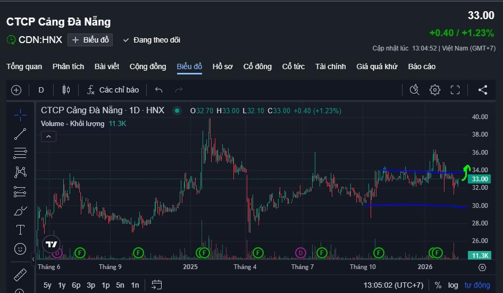
Task: Open candlestick chart type selector
Action: point(66,90)
